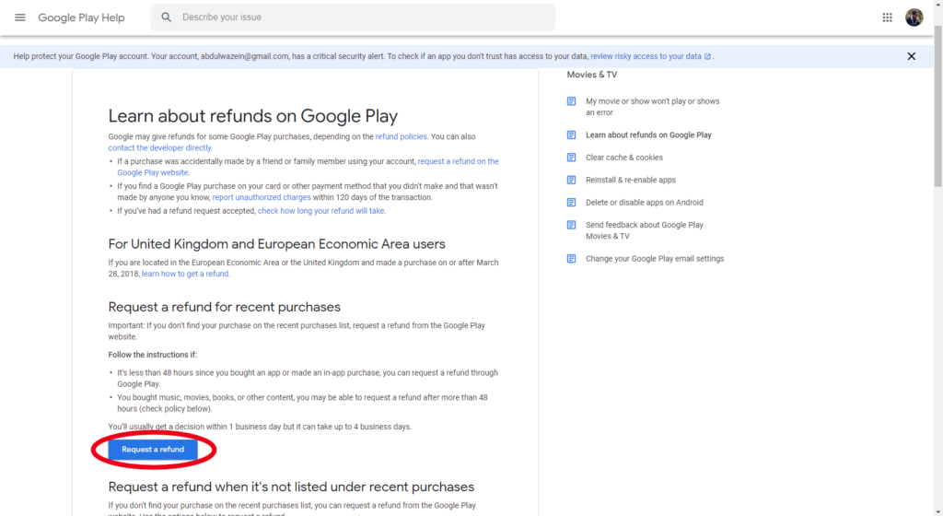Image resolution: width=943 pixels, height=516 pixels.
Task: Open the Google apps grid
Action: [887, 18]
